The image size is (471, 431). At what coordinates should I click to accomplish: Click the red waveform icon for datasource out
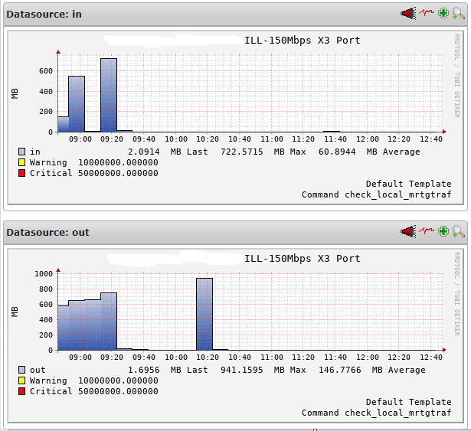(x=426, y=232)
